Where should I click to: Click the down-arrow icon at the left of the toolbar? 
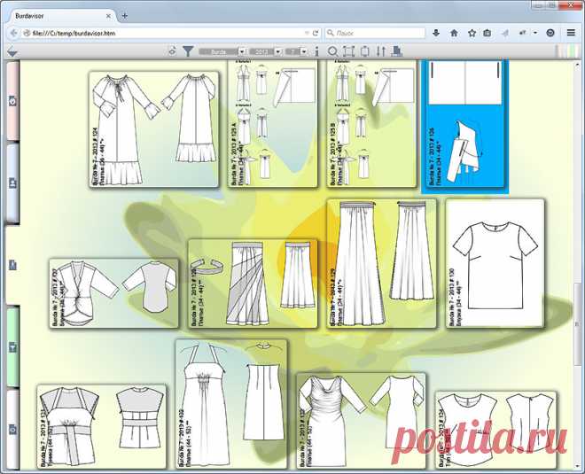(x=12, y=52)
